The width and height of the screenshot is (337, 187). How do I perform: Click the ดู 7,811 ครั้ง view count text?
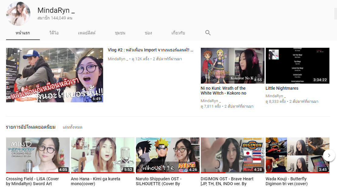tap(211, 106)
